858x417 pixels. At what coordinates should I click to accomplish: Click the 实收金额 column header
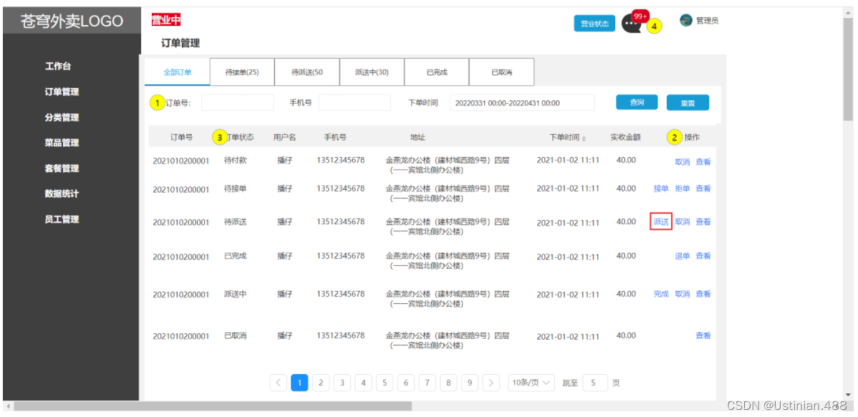pos(625,138)
